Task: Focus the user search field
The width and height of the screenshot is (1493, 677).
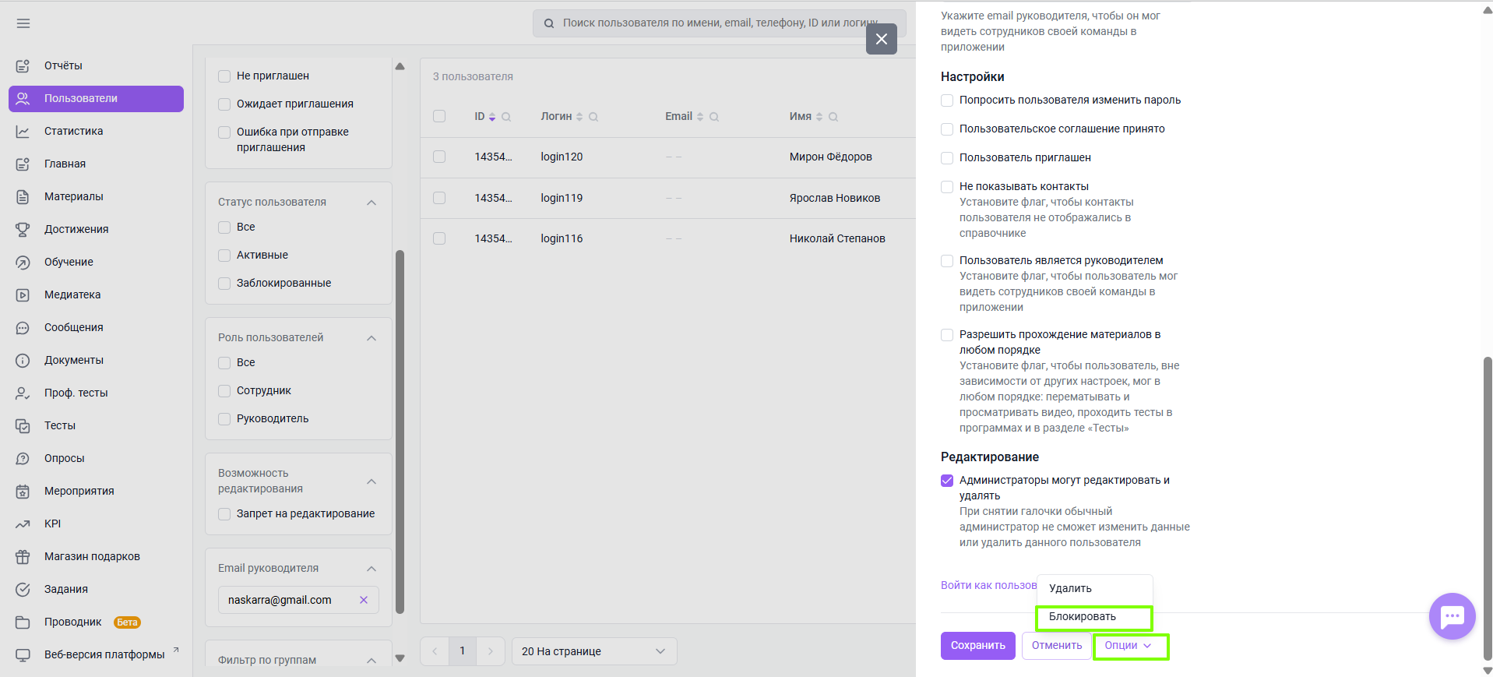Action: coord(720,23)
